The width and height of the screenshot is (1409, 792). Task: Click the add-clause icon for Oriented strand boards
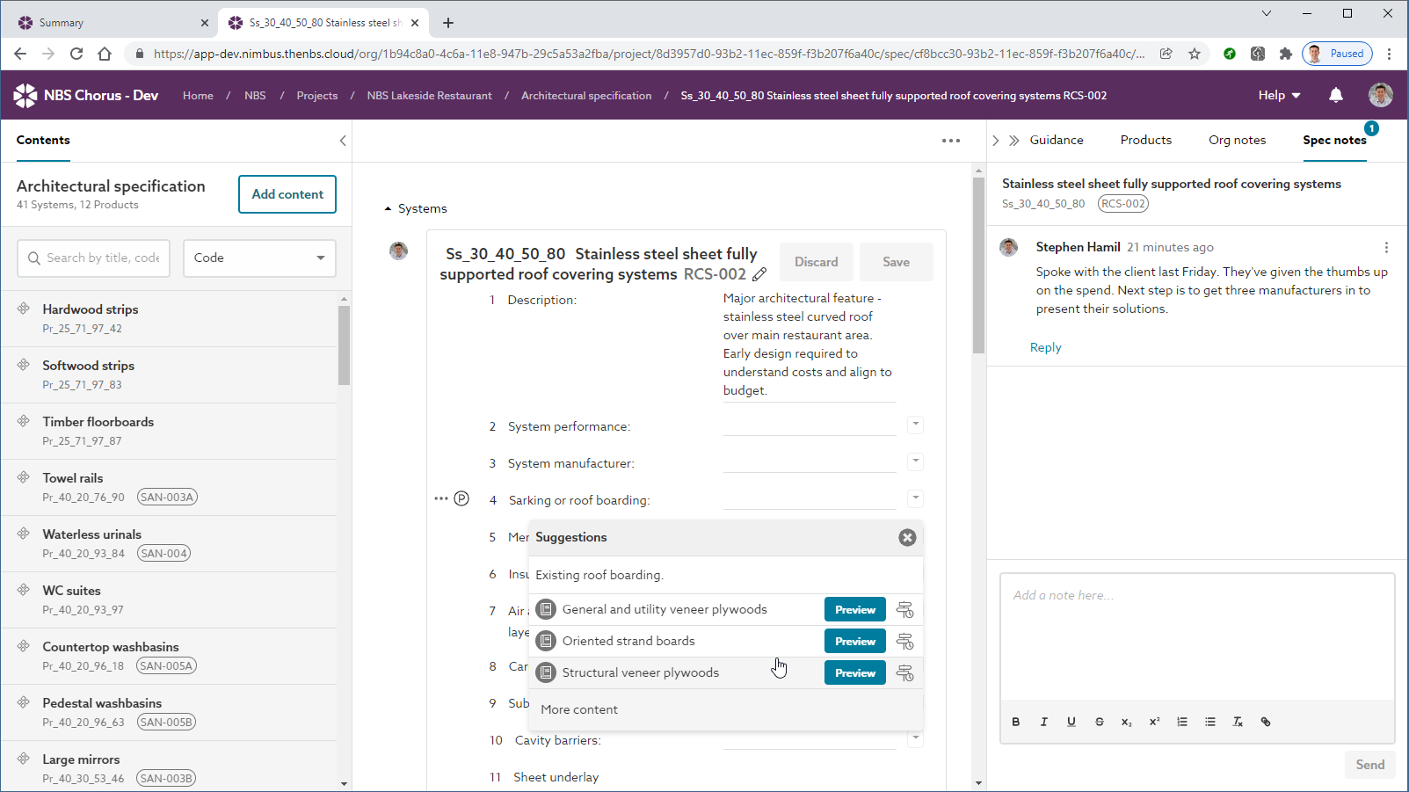[x=904, y=642]
